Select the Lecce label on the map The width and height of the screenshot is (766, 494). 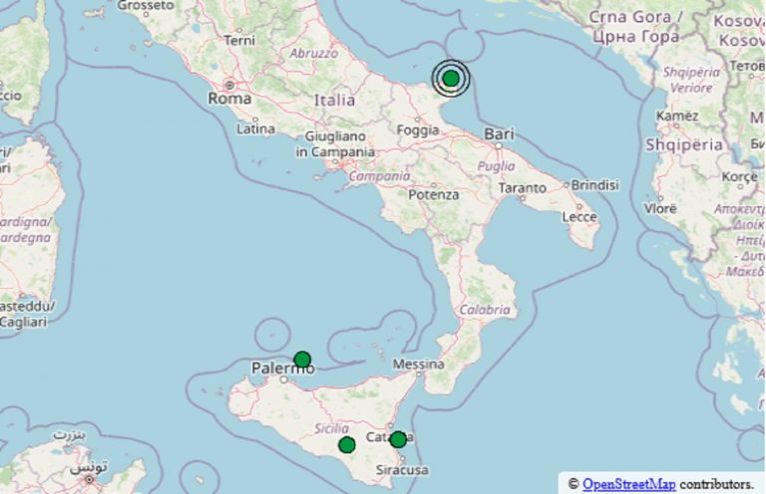coord(579,216)
